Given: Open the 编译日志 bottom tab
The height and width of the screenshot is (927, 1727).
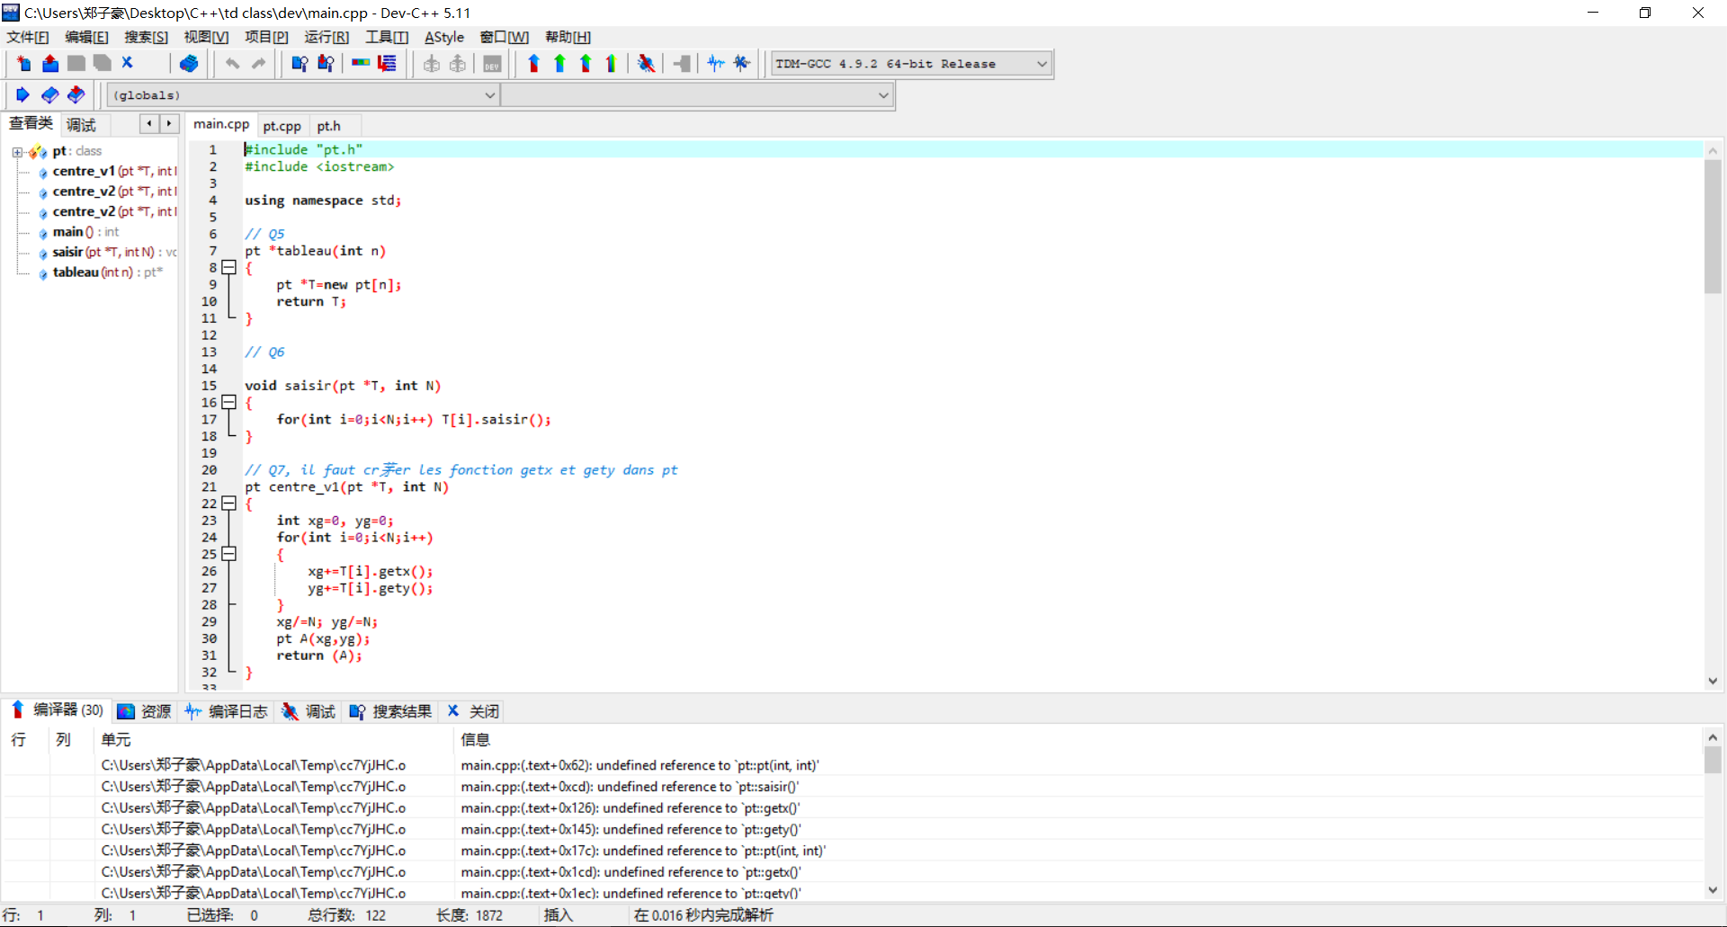Looking at the screenshot, I should (227, 711).
